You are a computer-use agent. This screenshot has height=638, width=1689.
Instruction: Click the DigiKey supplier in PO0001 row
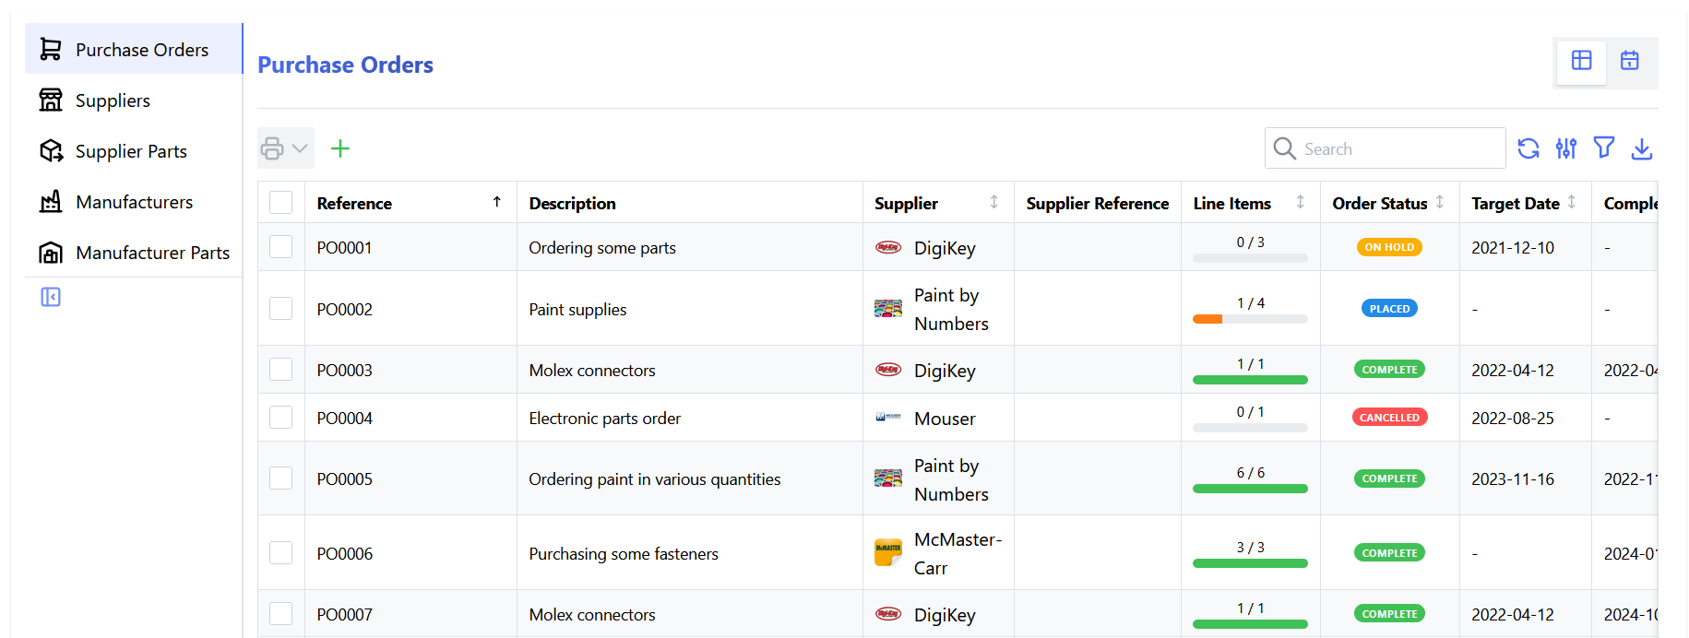[x=944, y=248]
